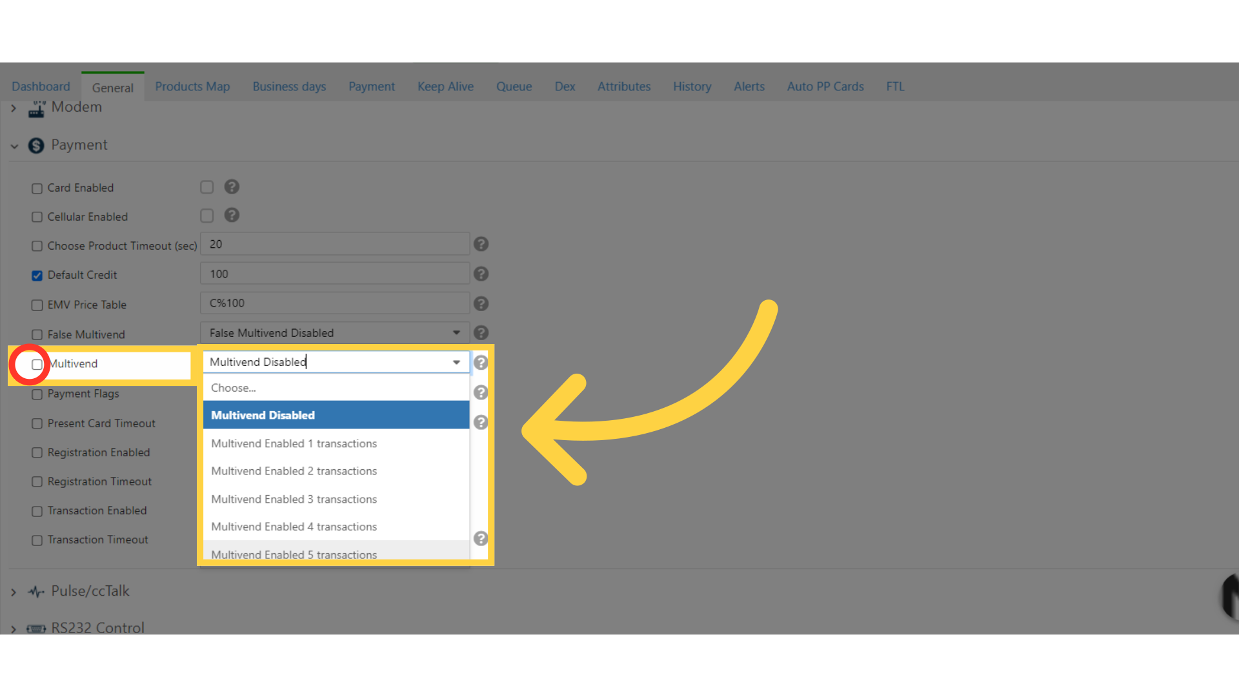Check Registration Enabled checkbox
This screenshot has width=1239, height=697.
tap(37, 453)
